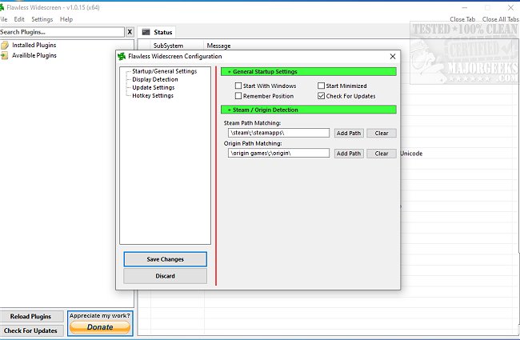Collapse the General Startup Settings section
520x340 pixels.
(309, 72)
